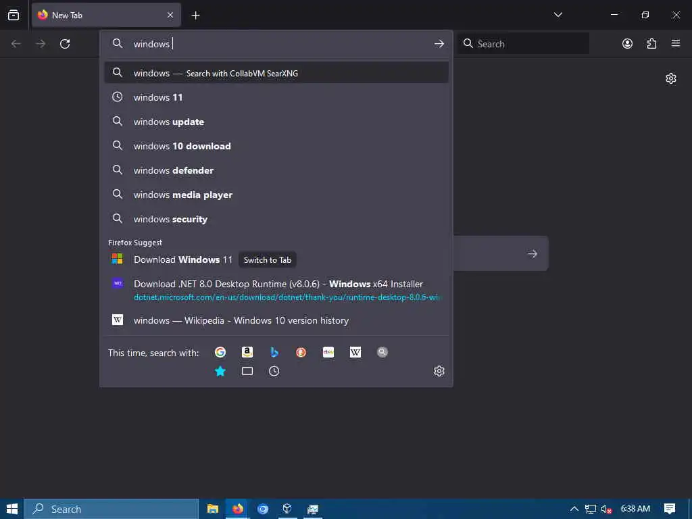The image size is (692, 519).
Task: Open Wikipedia Windows 10 version history result
Action: 276,320
